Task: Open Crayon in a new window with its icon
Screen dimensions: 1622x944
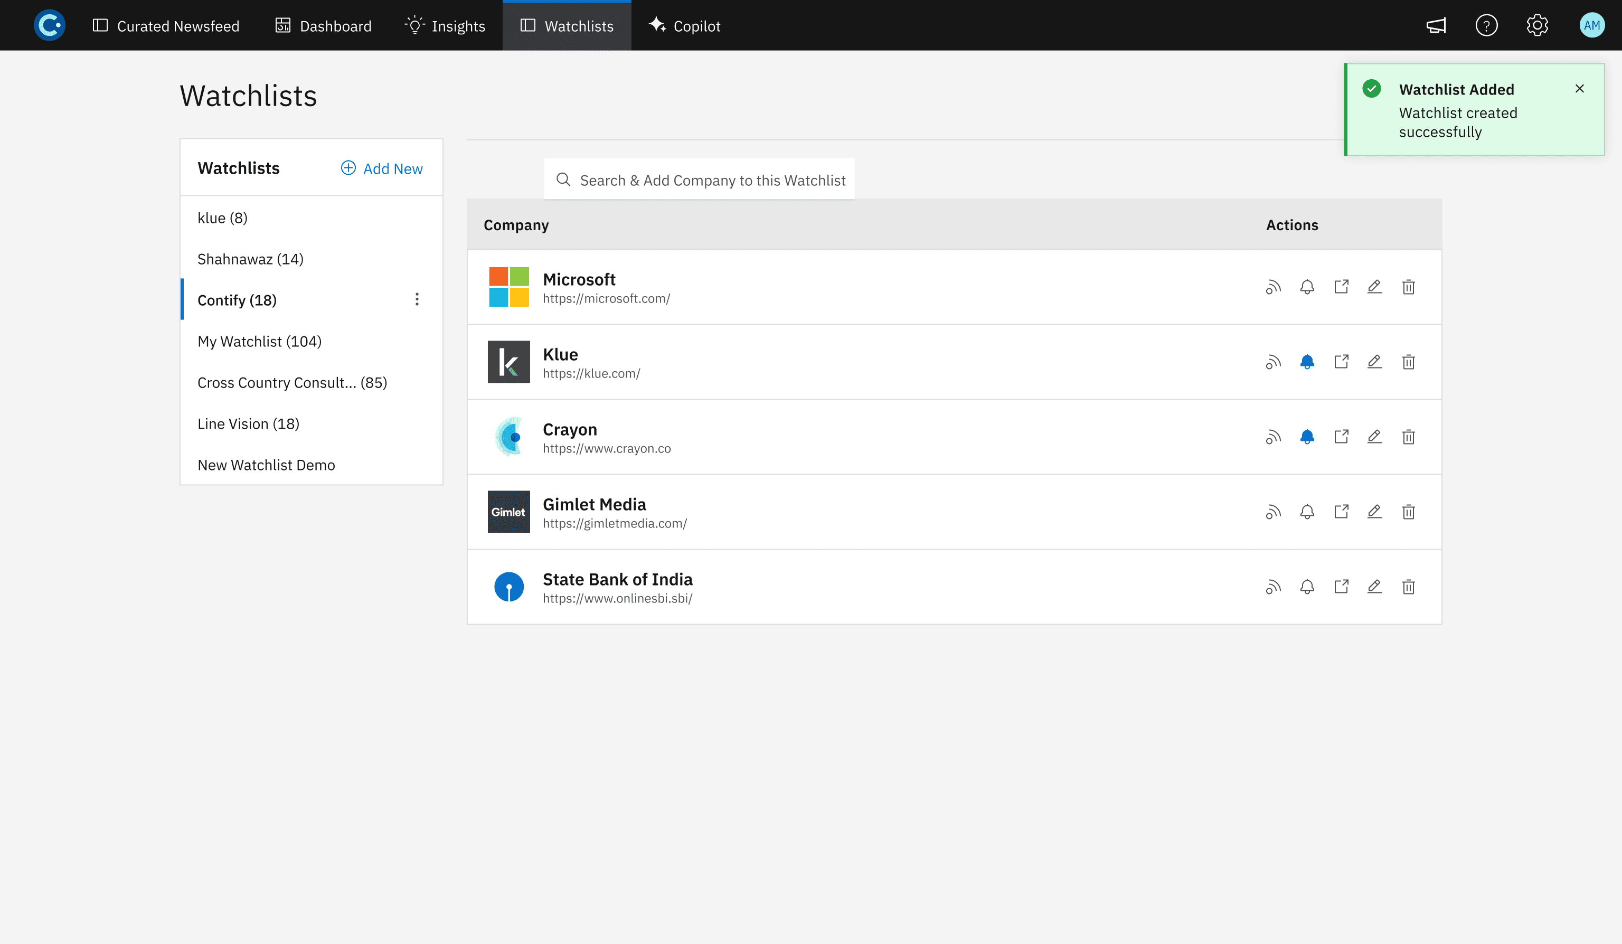Action: [1341, 436]
